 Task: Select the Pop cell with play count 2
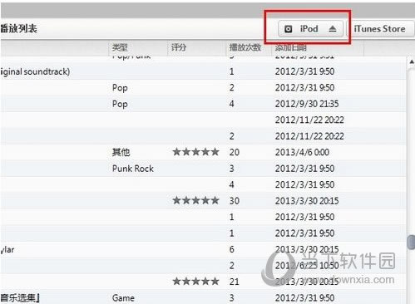click(x=120, y=88)
